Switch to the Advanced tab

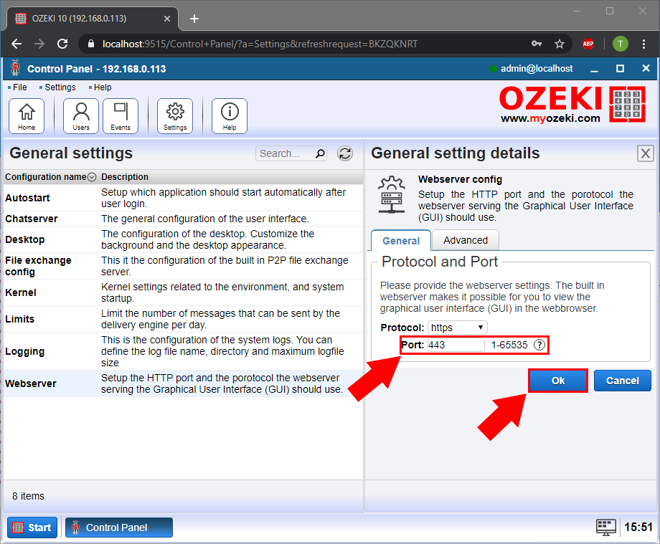click(x=466, y=240)
